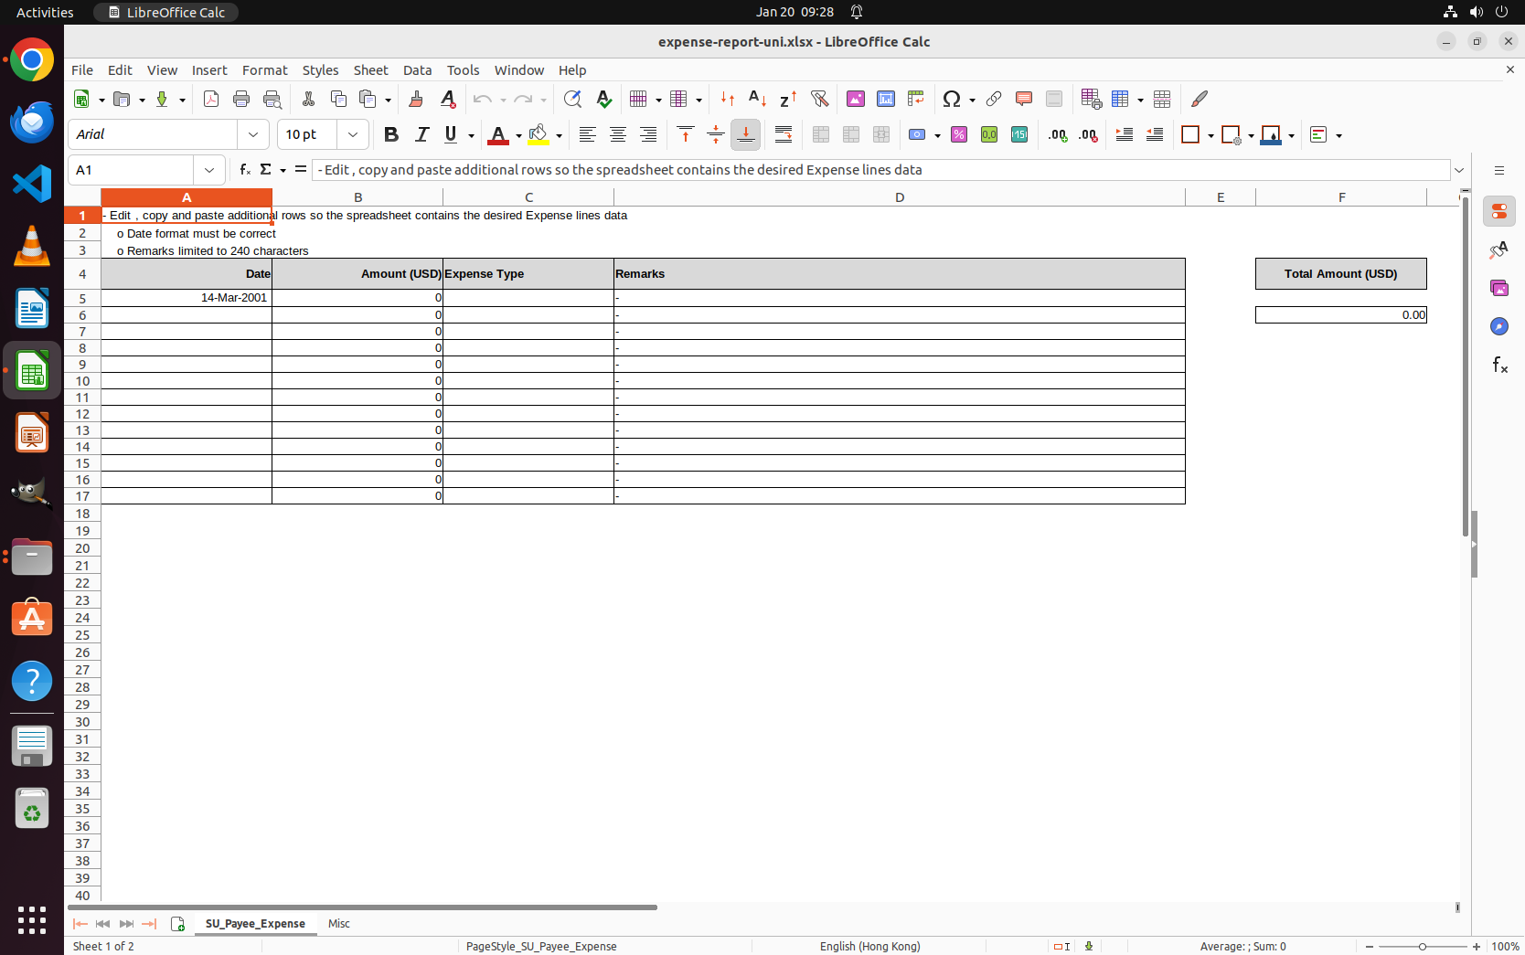1525x955 pixels.
Task: Click the Total Amount (USD) header cell
Action: (x=1340, y=273)
